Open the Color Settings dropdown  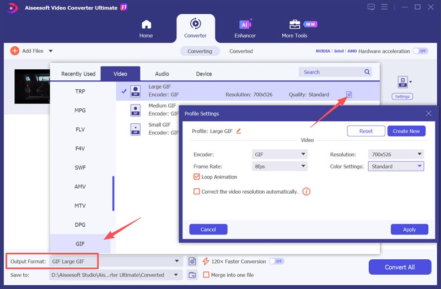tap(396, 166)
